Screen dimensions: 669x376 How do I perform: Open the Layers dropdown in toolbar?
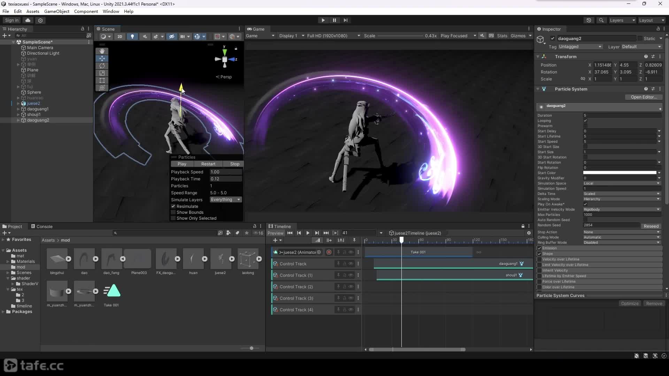point(622,20)
